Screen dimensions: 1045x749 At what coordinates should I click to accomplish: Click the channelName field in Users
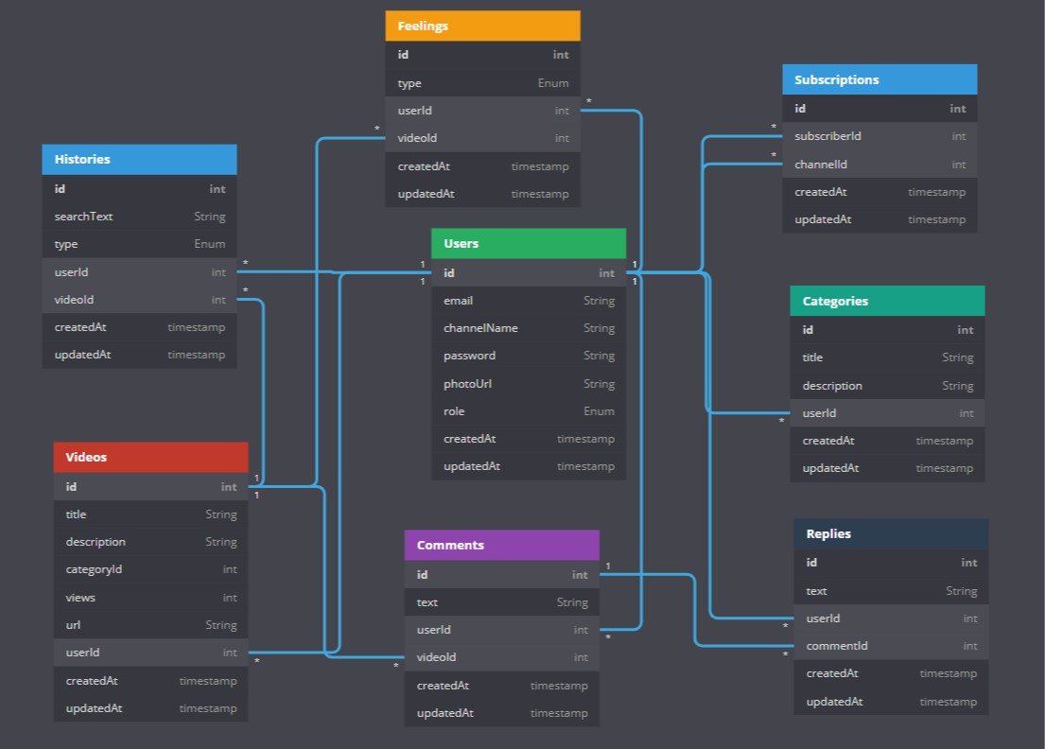(529, 328)
